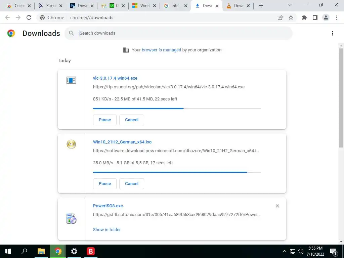
Task: Switch to the 'Custo' tab
Action: pos(19,6)
